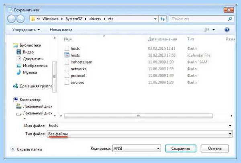The height and width of the screenshot is (163, 241).
Task: Open the Упорядочить dropdown menu
Action: pyautogui.click(x=26, y=30)
